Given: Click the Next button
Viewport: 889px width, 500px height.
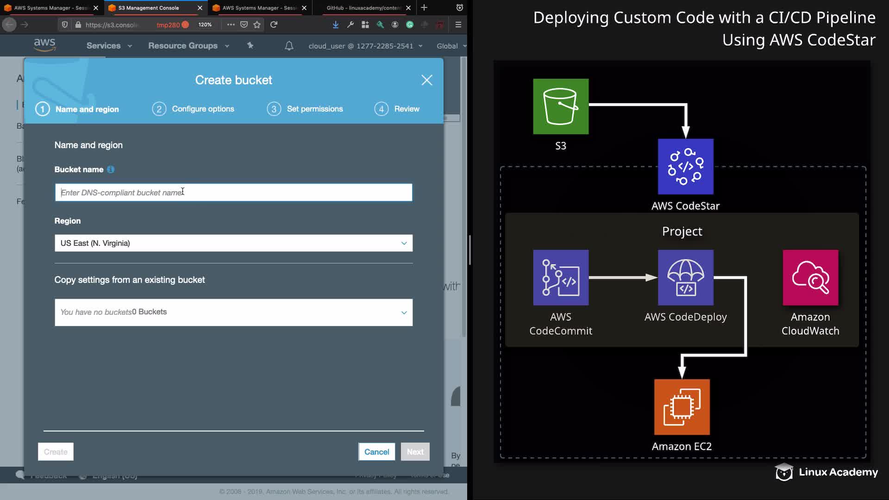Looking at the screenshot, I should 415,452.
